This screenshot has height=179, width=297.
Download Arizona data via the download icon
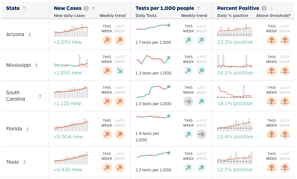30,35
